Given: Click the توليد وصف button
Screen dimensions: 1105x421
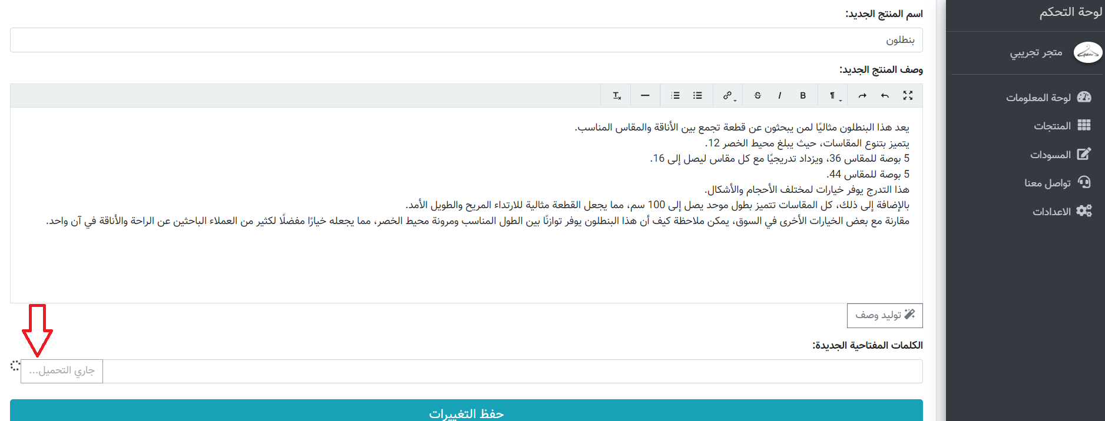Looking at the screenshot, I should click(x=885, y=315).
